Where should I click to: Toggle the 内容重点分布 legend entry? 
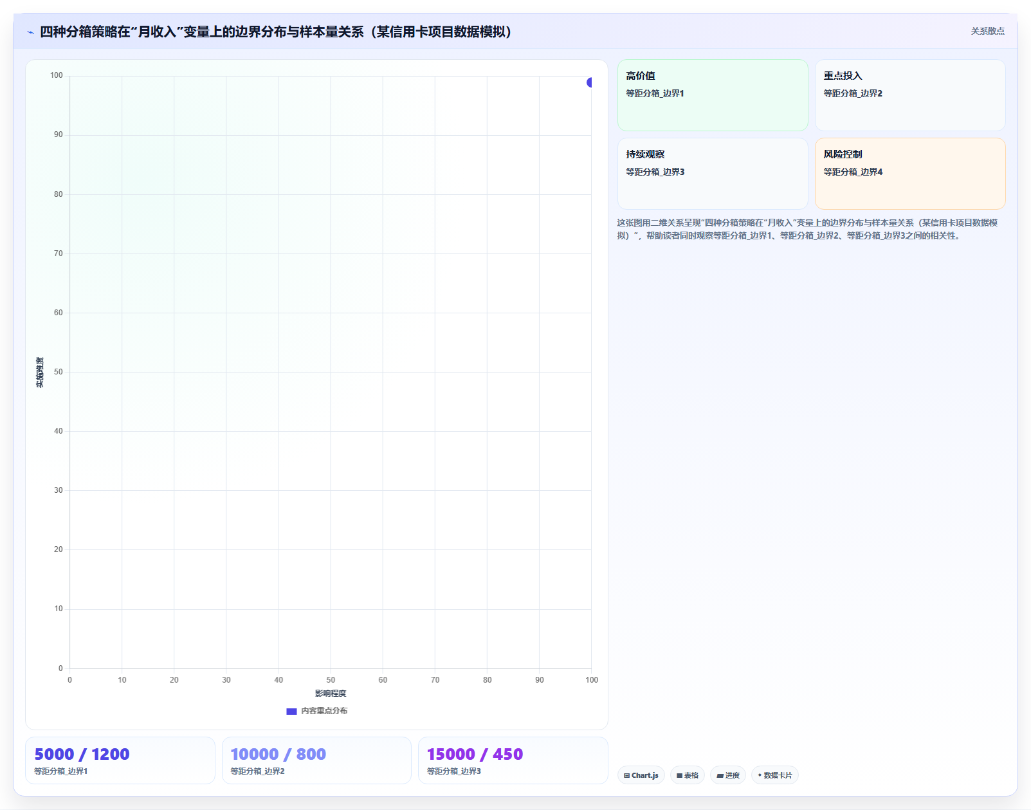coord(316,711)
